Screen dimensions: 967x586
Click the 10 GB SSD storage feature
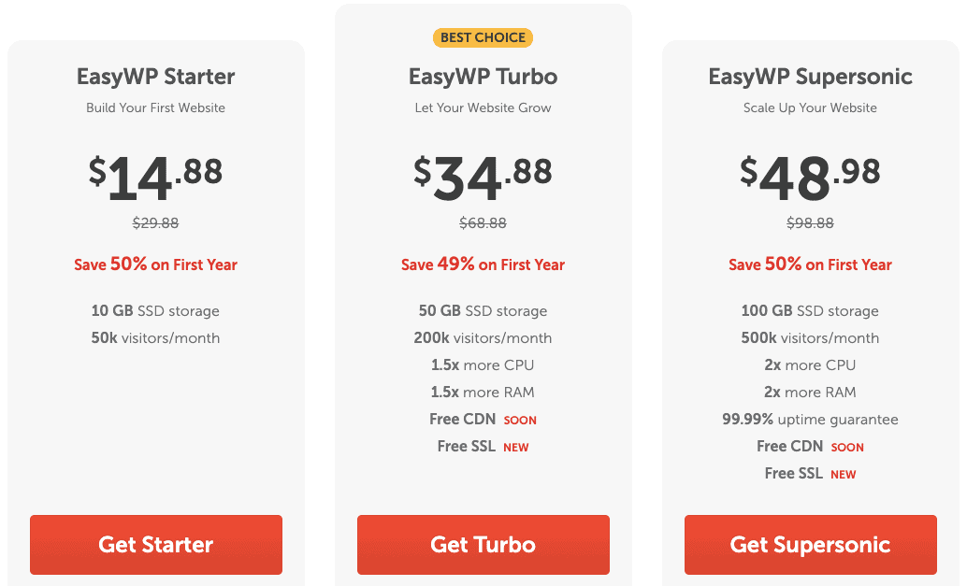click(x=155, y=310)
